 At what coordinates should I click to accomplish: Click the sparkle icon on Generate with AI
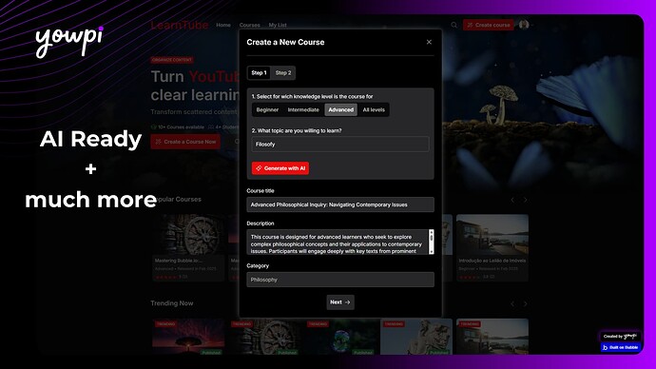(259, 168)
